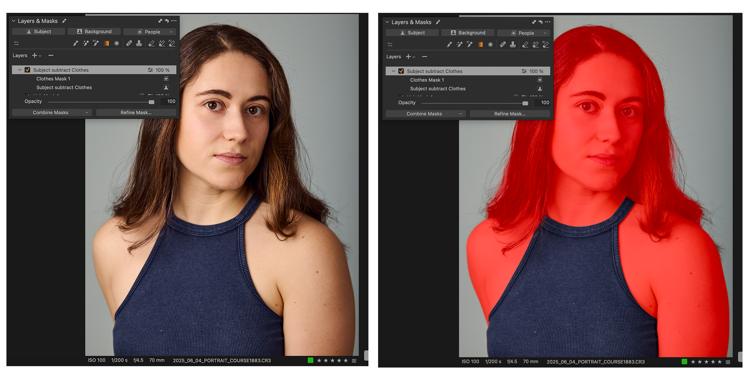Viewport: 749px width, 384px height.
Task: Pick the Magic Brush tool in left panel
Action: pos(86,43)
